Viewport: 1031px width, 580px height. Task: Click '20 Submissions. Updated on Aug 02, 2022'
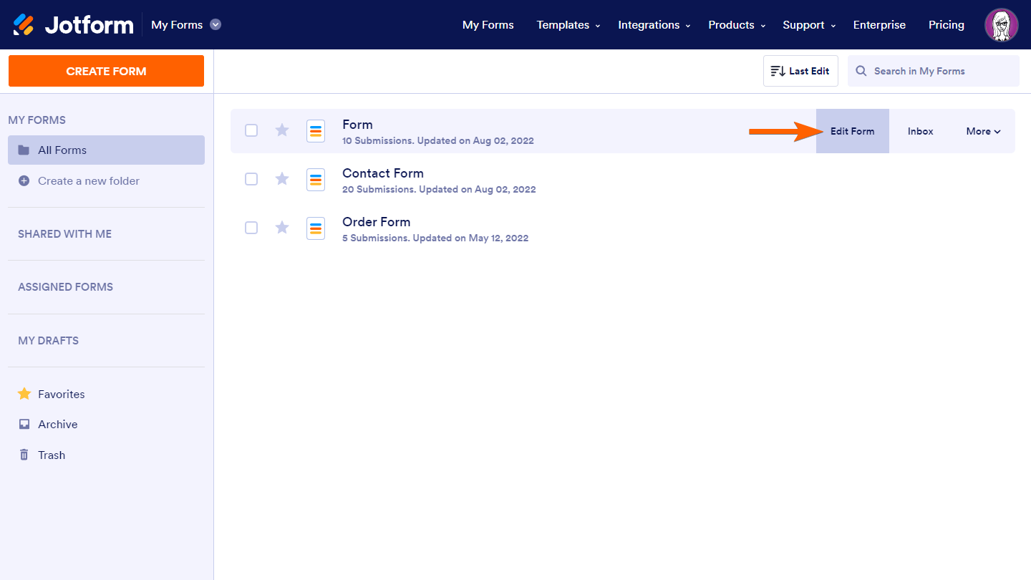[x=439, y=190]
